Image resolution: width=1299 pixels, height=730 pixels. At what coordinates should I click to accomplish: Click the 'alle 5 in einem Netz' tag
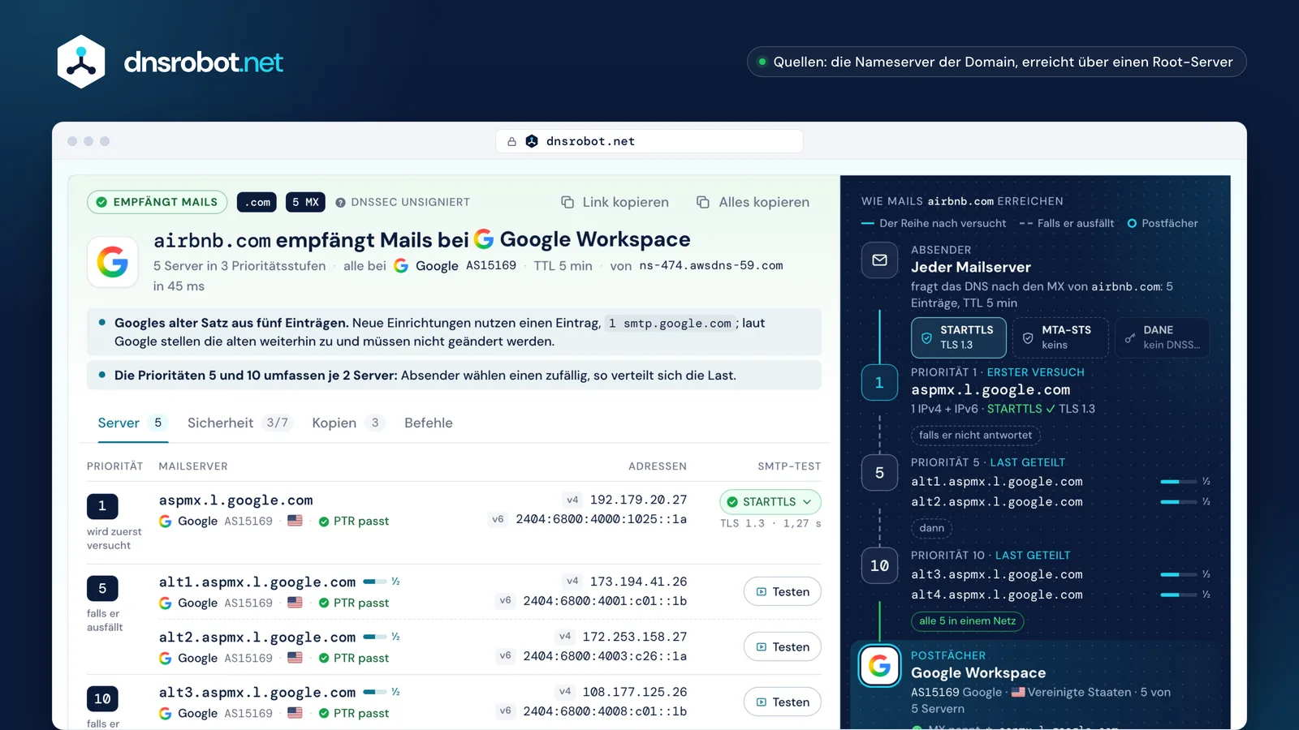[967, 621]
